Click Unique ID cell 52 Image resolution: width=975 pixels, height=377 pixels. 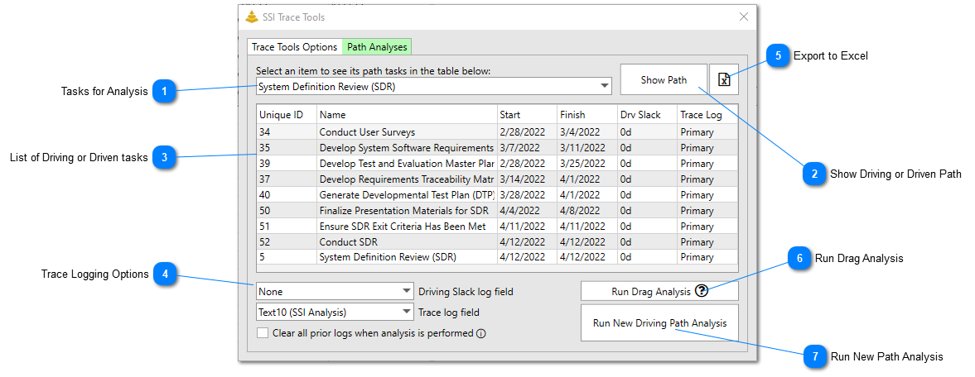point(287,241)
